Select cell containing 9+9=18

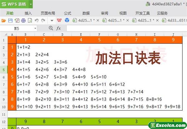coord(173,107)
